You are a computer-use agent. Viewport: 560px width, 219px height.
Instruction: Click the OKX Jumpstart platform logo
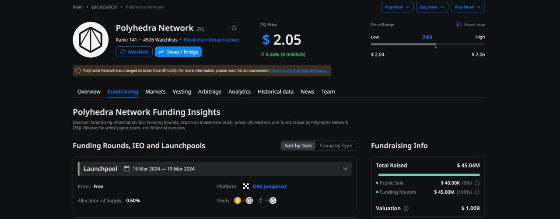coord(246,186)
